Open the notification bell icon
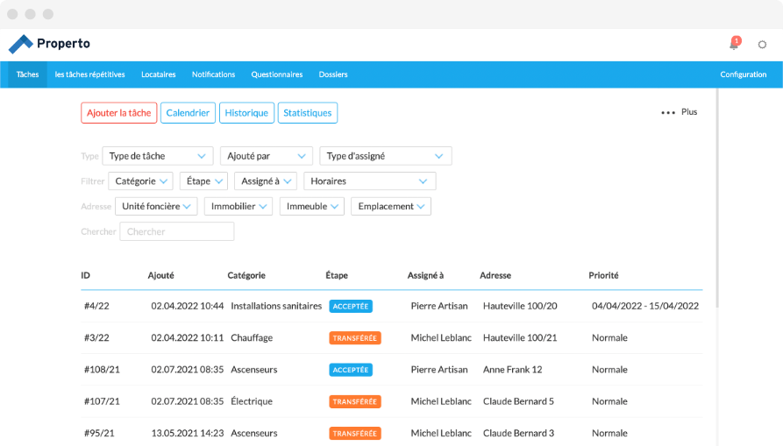The width and height of the screenshot is (783, 446). (x=734, y=44)
